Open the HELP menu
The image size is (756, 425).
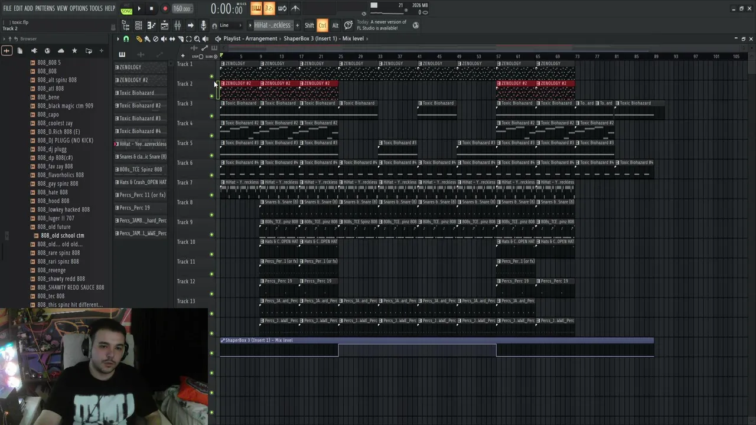click(x=110, y=8)
